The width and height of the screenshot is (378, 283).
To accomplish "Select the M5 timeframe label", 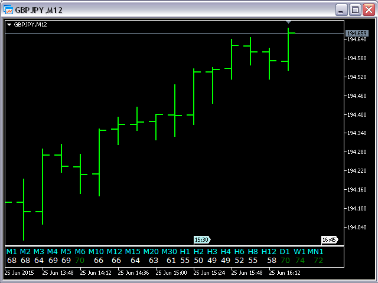I will click(x=66, y=252).
